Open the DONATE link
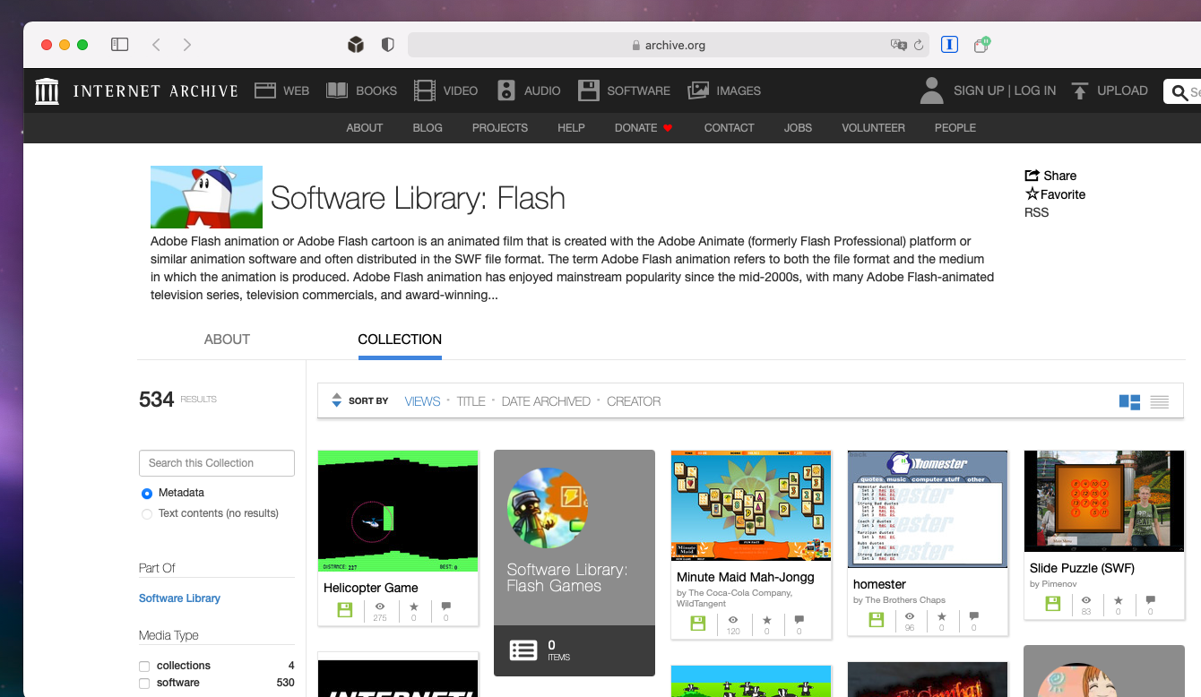 (x=644, y=128)
